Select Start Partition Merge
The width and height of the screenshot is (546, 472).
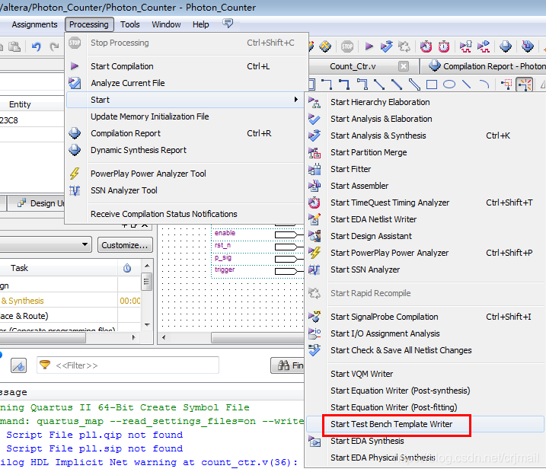tap(425, 152)
